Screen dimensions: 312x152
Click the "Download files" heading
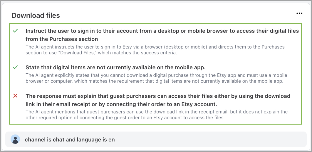36,15
